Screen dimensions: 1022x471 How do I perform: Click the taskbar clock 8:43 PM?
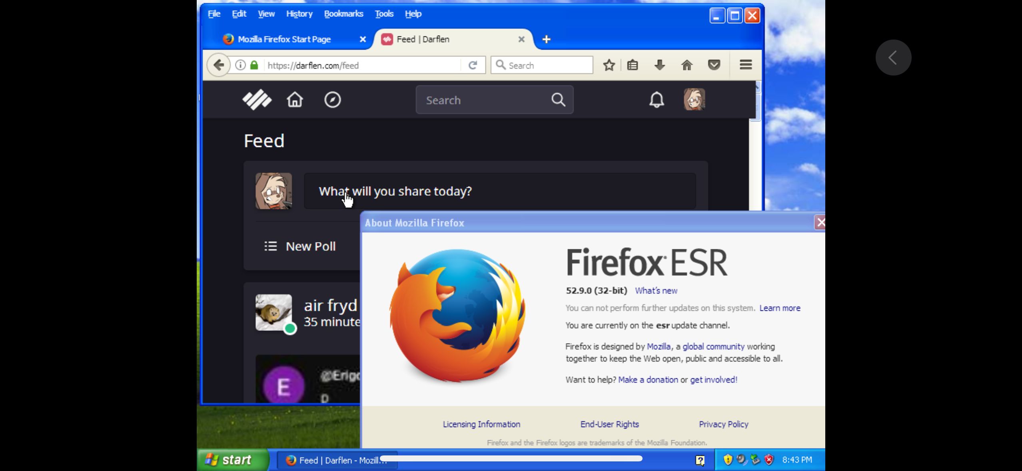click(x=797, y=460)
